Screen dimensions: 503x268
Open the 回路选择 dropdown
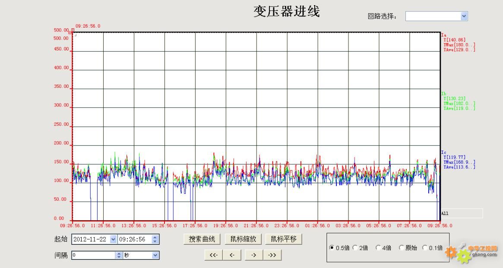click(x=464, y=16)
